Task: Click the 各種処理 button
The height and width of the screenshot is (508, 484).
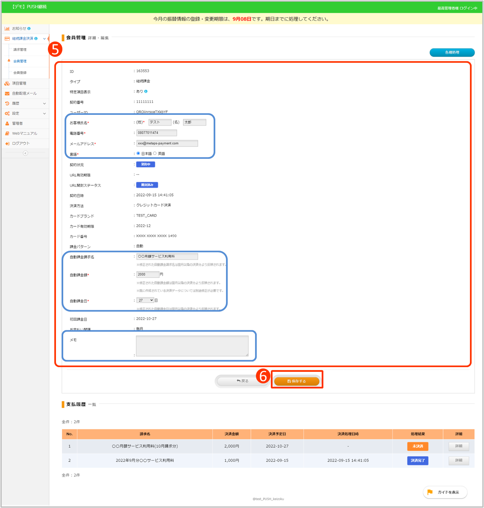Action: tap(452, 53)
